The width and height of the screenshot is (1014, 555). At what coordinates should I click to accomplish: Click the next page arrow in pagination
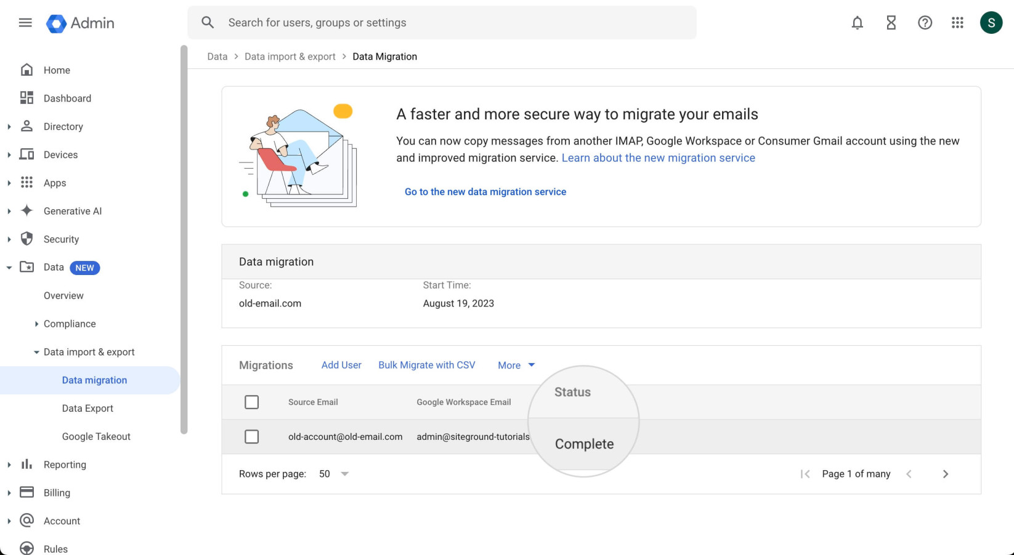point(946,474)
